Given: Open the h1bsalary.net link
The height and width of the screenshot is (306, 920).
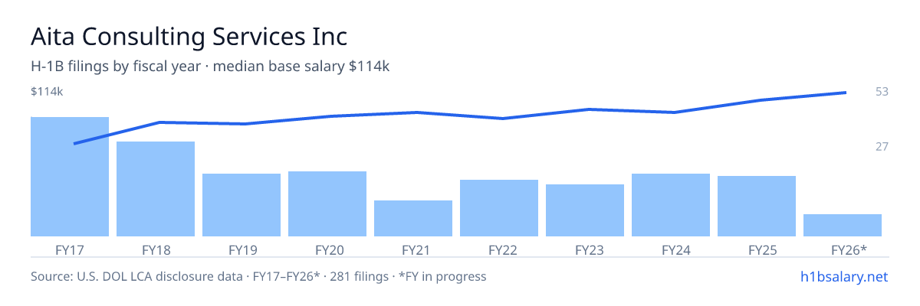Looking at the screenshot, I should tap(843, 276).
